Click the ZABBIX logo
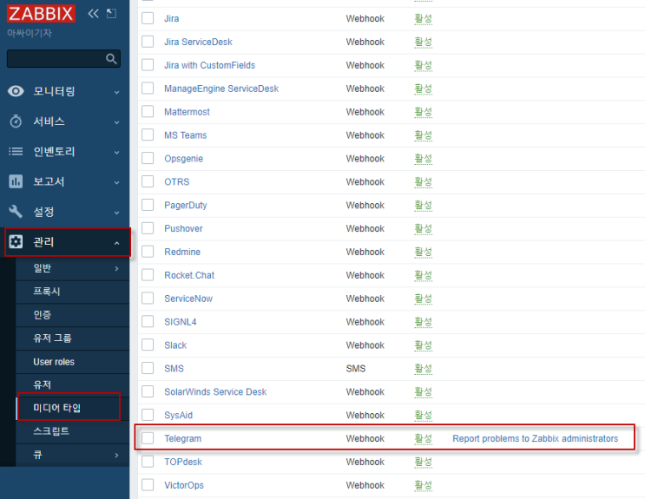 pos(41,13)
